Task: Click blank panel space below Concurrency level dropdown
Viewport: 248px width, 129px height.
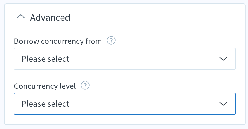Action: point(125,119)
